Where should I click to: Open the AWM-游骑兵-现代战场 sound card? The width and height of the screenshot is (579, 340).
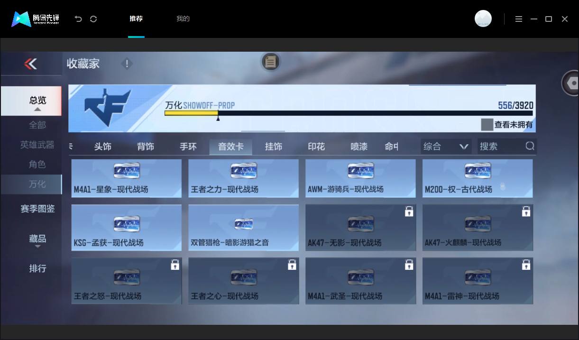(360, 178)
